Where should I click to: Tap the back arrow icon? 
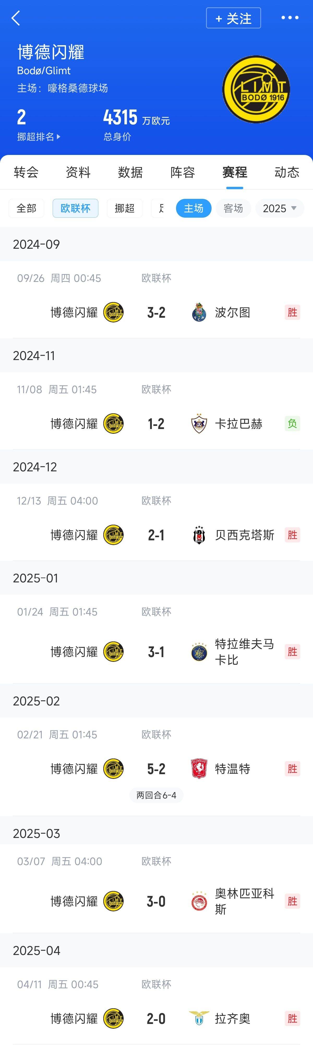point(16,18)
